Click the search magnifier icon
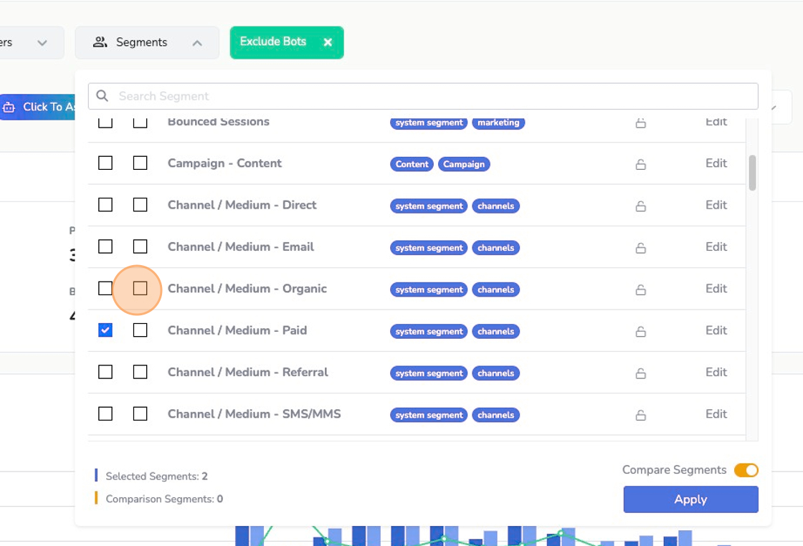Viewport: 803px width, 546px height. (x=103, y=96)
